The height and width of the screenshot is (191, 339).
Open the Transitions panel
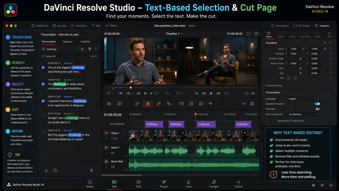tap(79, 26)
